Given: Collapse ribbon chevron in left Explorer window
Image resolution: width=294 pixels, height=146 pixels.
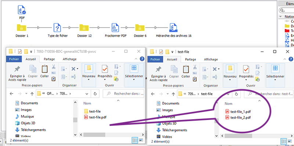Looking at the screenshot, I should point(136,59).
